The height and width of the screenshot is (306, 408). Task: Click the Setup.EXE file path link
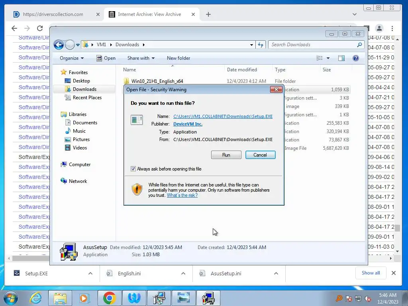(223, 116)
